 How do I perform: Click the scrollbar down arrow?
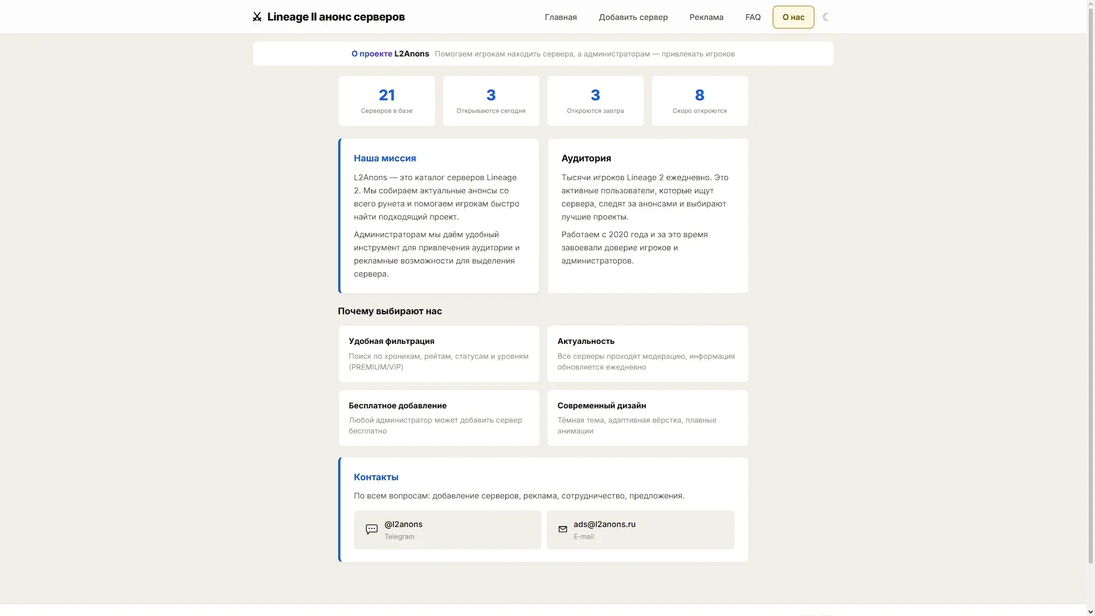pyautogui.click(x=1091, y=611)
